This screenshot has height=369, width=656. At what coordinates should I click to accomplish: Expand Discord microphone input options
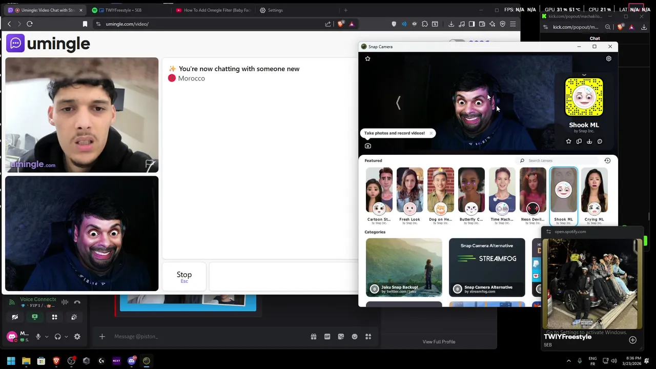47,337
